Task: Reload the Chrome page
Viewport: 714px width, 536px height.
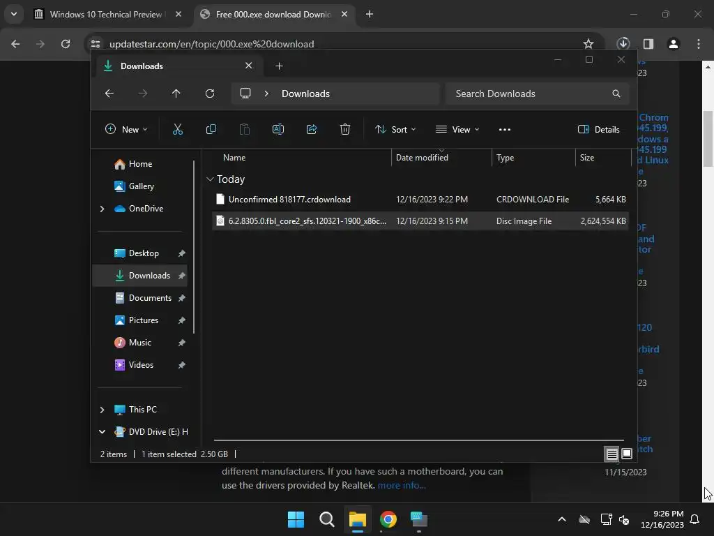Action: pos(66,44)
